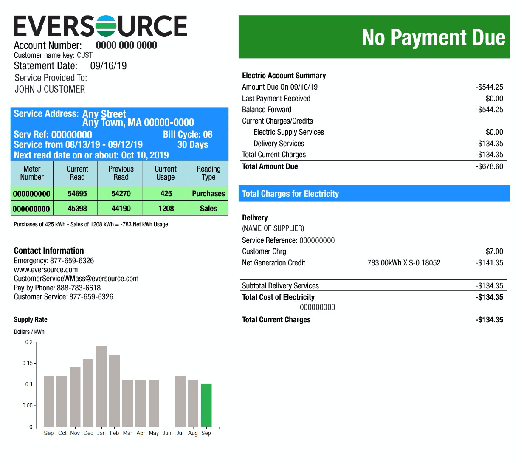The height and width of the screenshot is (468, 521).
Task: Select the Total Charges for Electricity header
Action: pos(290,194)
